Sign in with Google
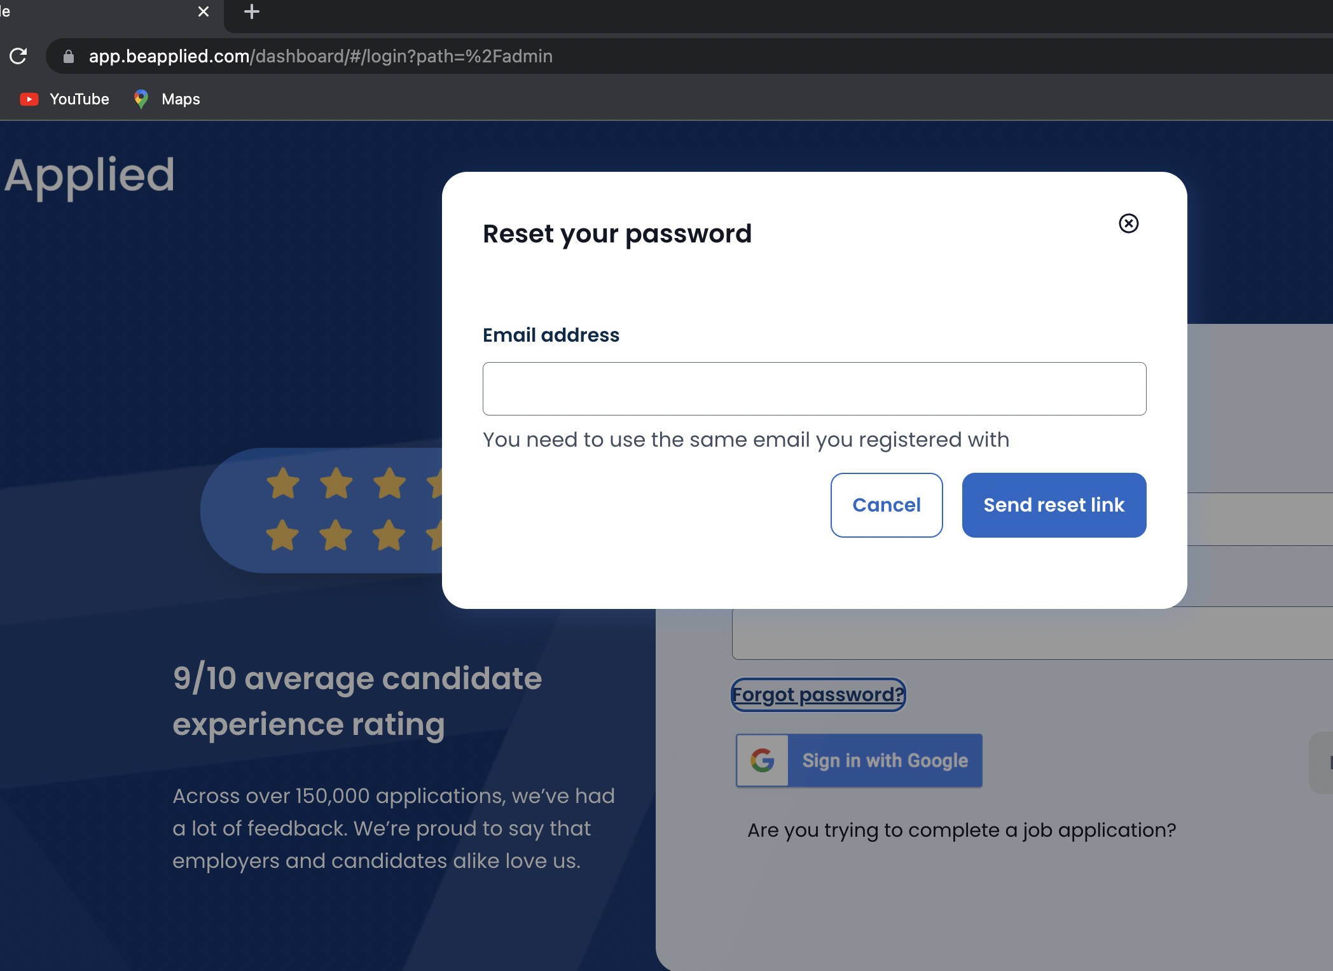 (x=859, y=760)
